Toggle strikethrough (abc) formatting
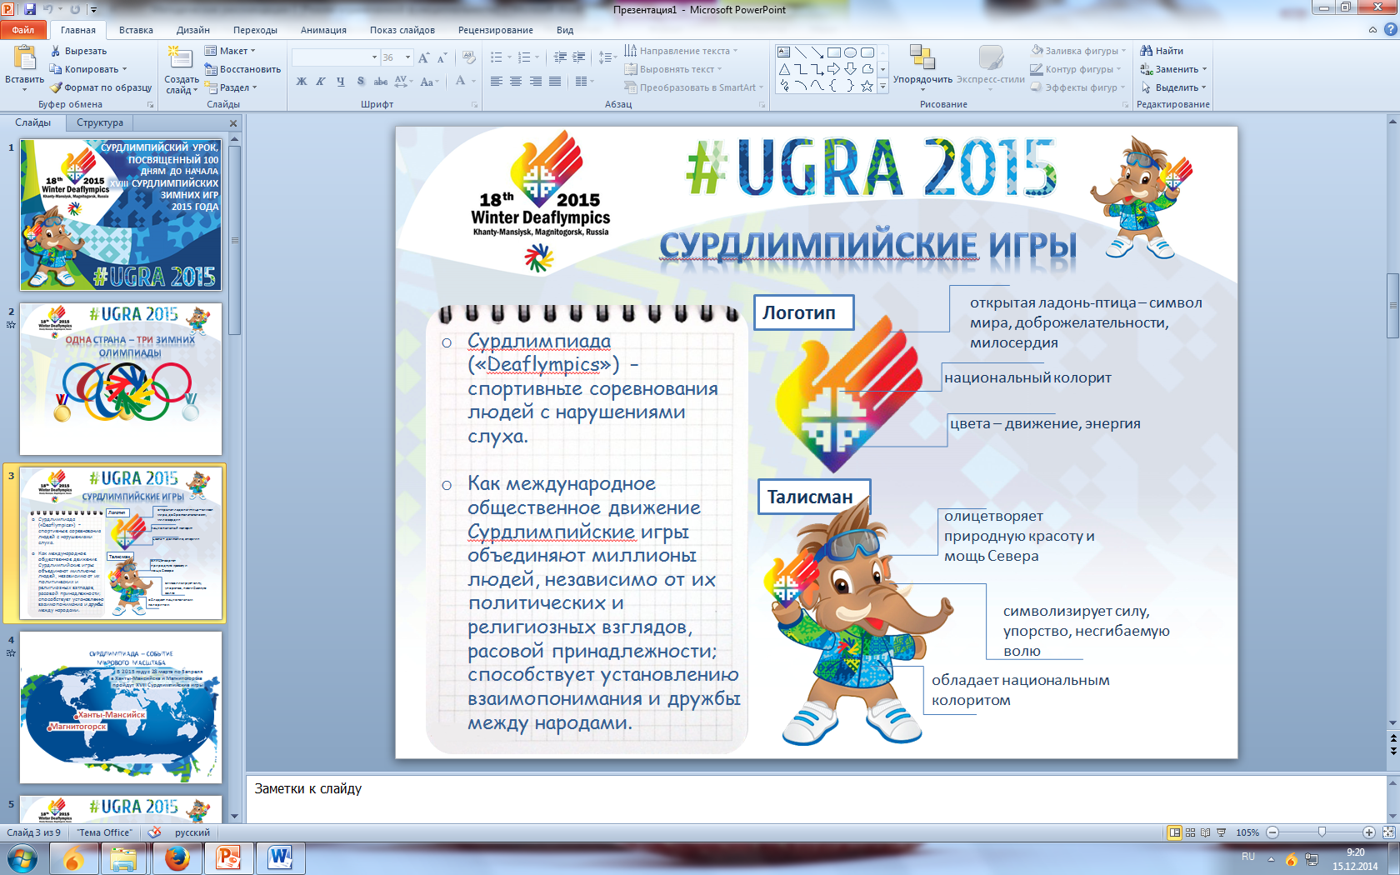Screen dimensions: 1400x875 381,81
